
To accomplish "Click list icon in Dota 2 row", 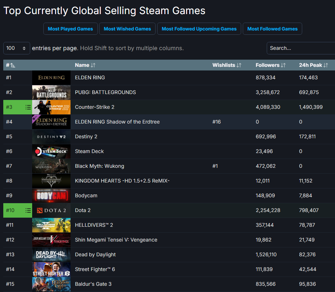I will click(x=28, y=210).
